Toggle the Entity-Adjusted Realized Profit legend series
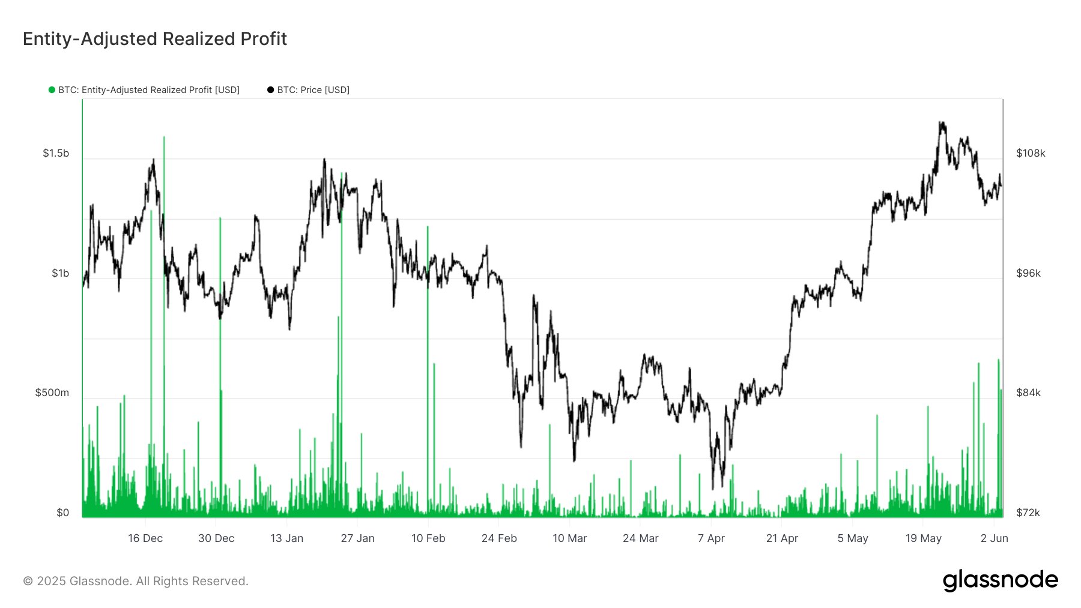The image size is (1081, 608). coord(148,90)
